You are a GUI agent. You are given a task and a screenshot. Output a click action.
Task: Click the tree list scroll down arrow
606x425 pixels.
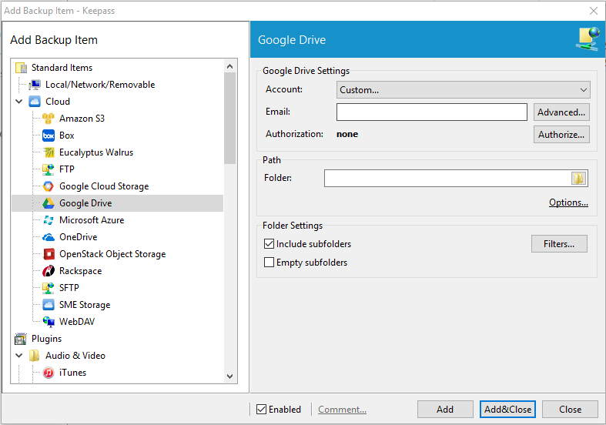pos(230,376)
